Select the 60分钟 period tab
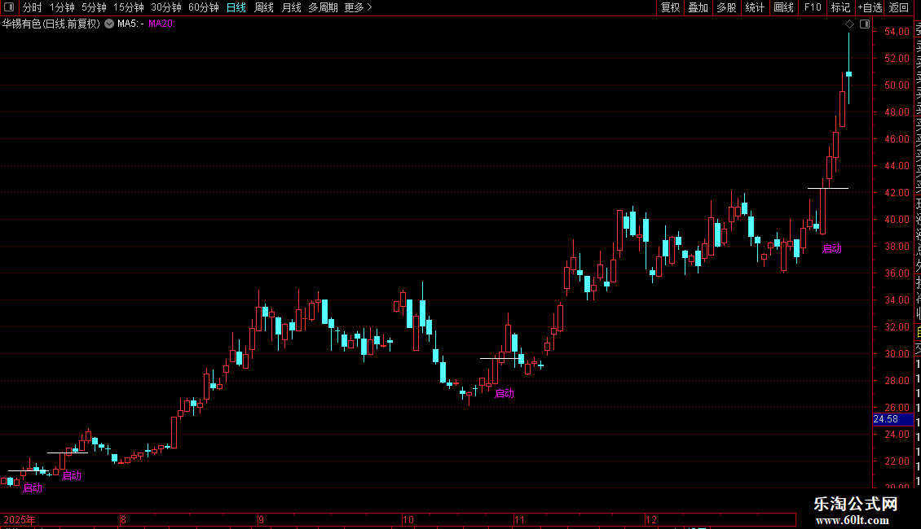The width and height of the screenshot is (921, 529). pyautogui.click(x=203, y=7)
